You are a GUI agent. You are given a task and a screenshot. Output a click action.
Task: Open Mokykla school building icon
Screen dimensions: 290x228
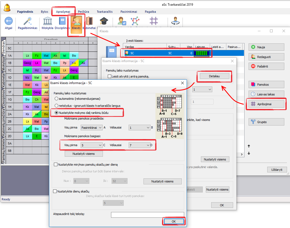pyautogui.click(x=47, y=21)
